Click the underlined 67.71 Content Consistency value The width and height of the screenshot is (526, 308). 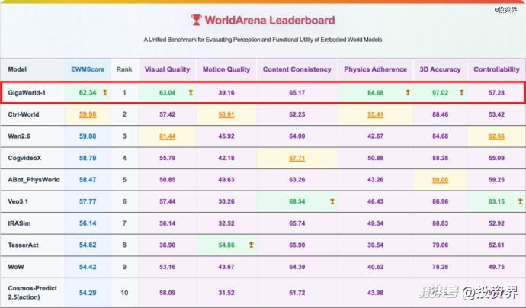(297, 159)
